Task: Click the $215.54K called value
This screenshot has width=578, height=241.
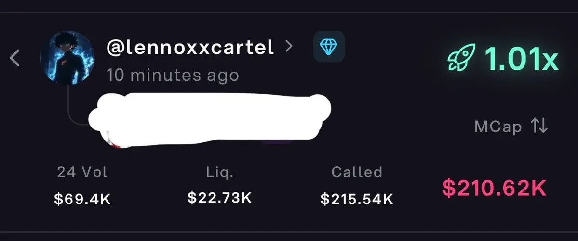Action: click(356, 199)
